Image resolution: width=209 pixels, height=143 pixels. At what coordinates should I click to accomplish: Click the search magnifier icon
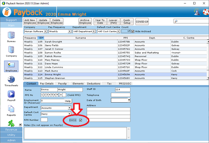pyautogui.click(x=176, y=21)
